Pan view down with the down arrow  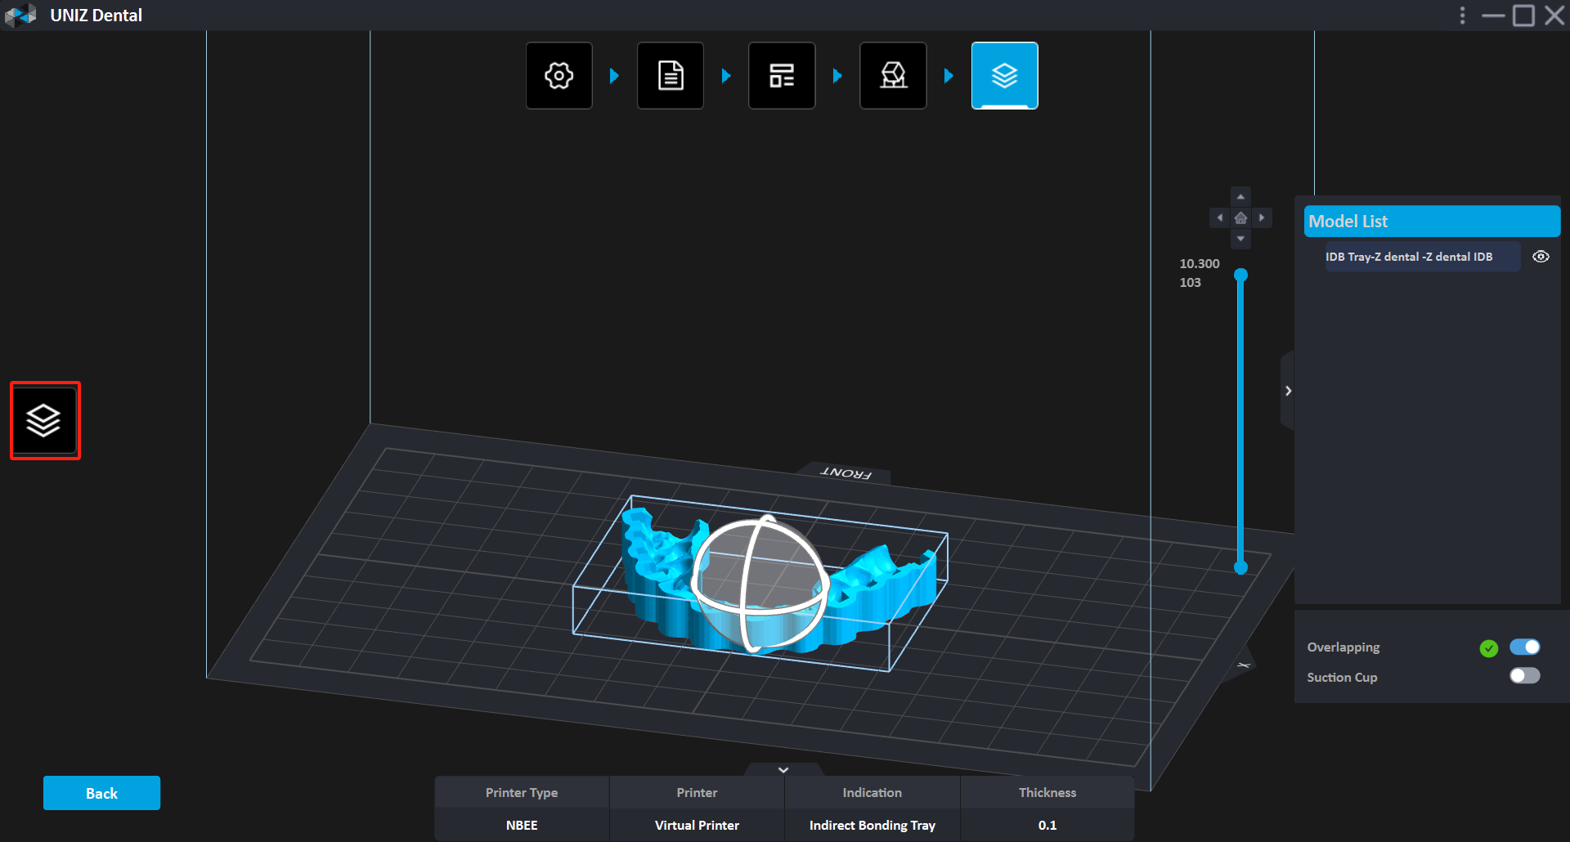click(1240, 240)
